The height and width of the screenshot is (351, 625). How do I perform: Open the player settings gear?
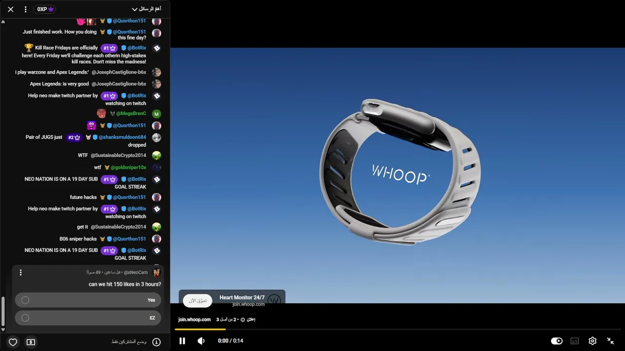pos(592,341)
